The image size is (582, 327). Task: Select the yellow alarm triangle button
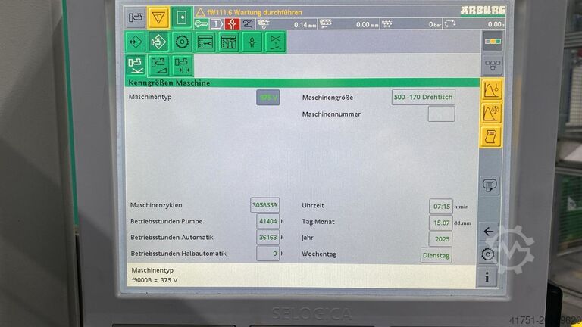[x=158, y=17]
